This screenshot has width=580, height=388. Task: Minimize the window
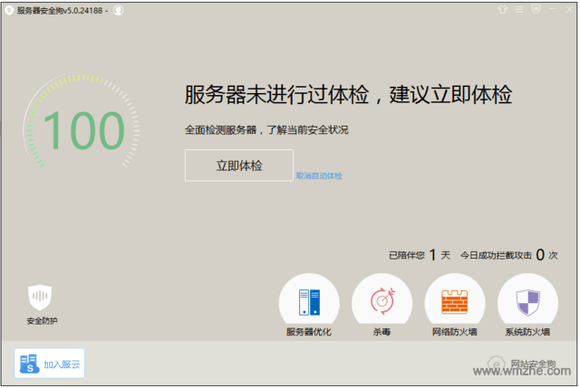(x=552, y=9)
